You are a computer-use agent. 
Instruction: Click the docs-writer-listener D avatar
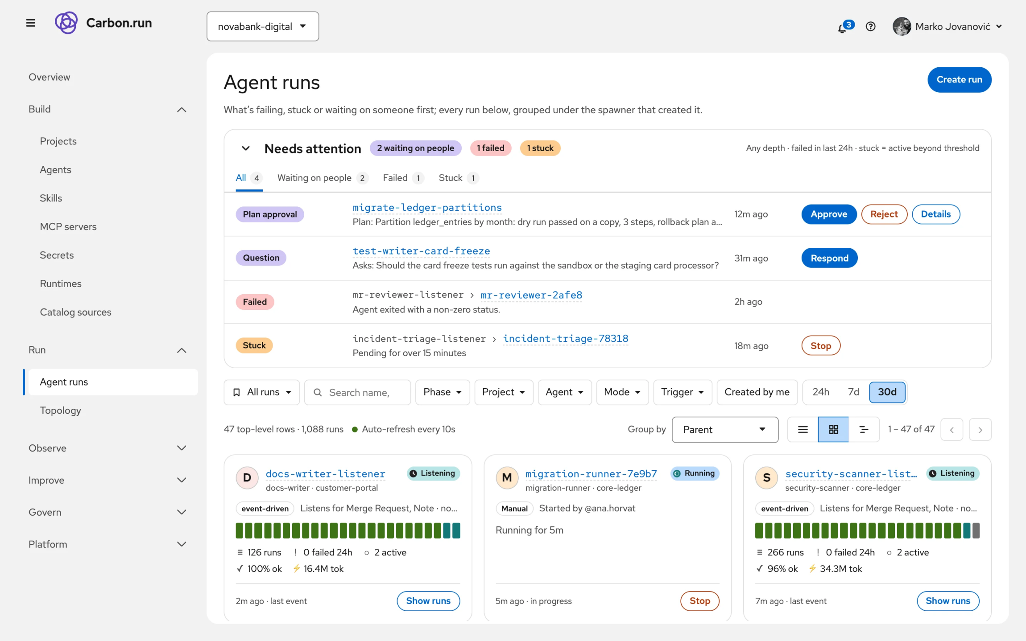pyautogui.click(x=247, y=478)
